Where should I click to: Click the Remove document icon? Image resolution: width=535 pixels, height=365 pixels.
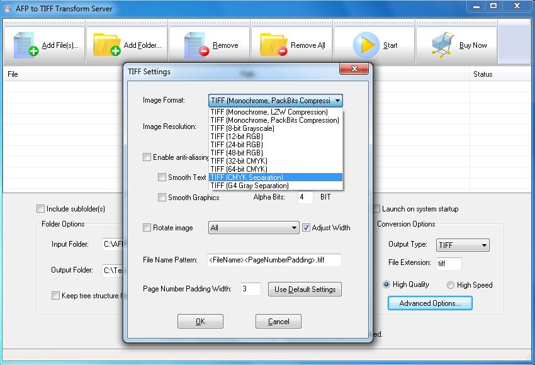tap(196, 45)
